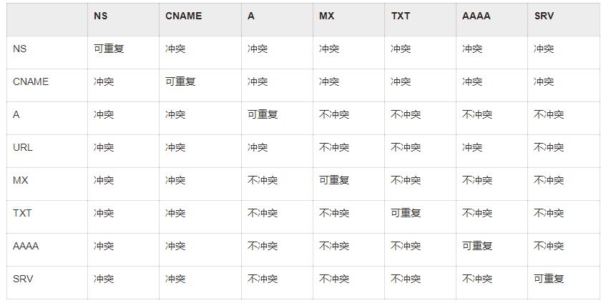The image size is (606, 303).
Task: Click URL row cell under AAAA column
Action: 472,147
